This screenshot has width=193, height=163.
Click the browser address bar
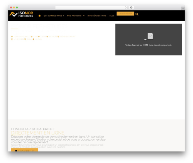91,7
